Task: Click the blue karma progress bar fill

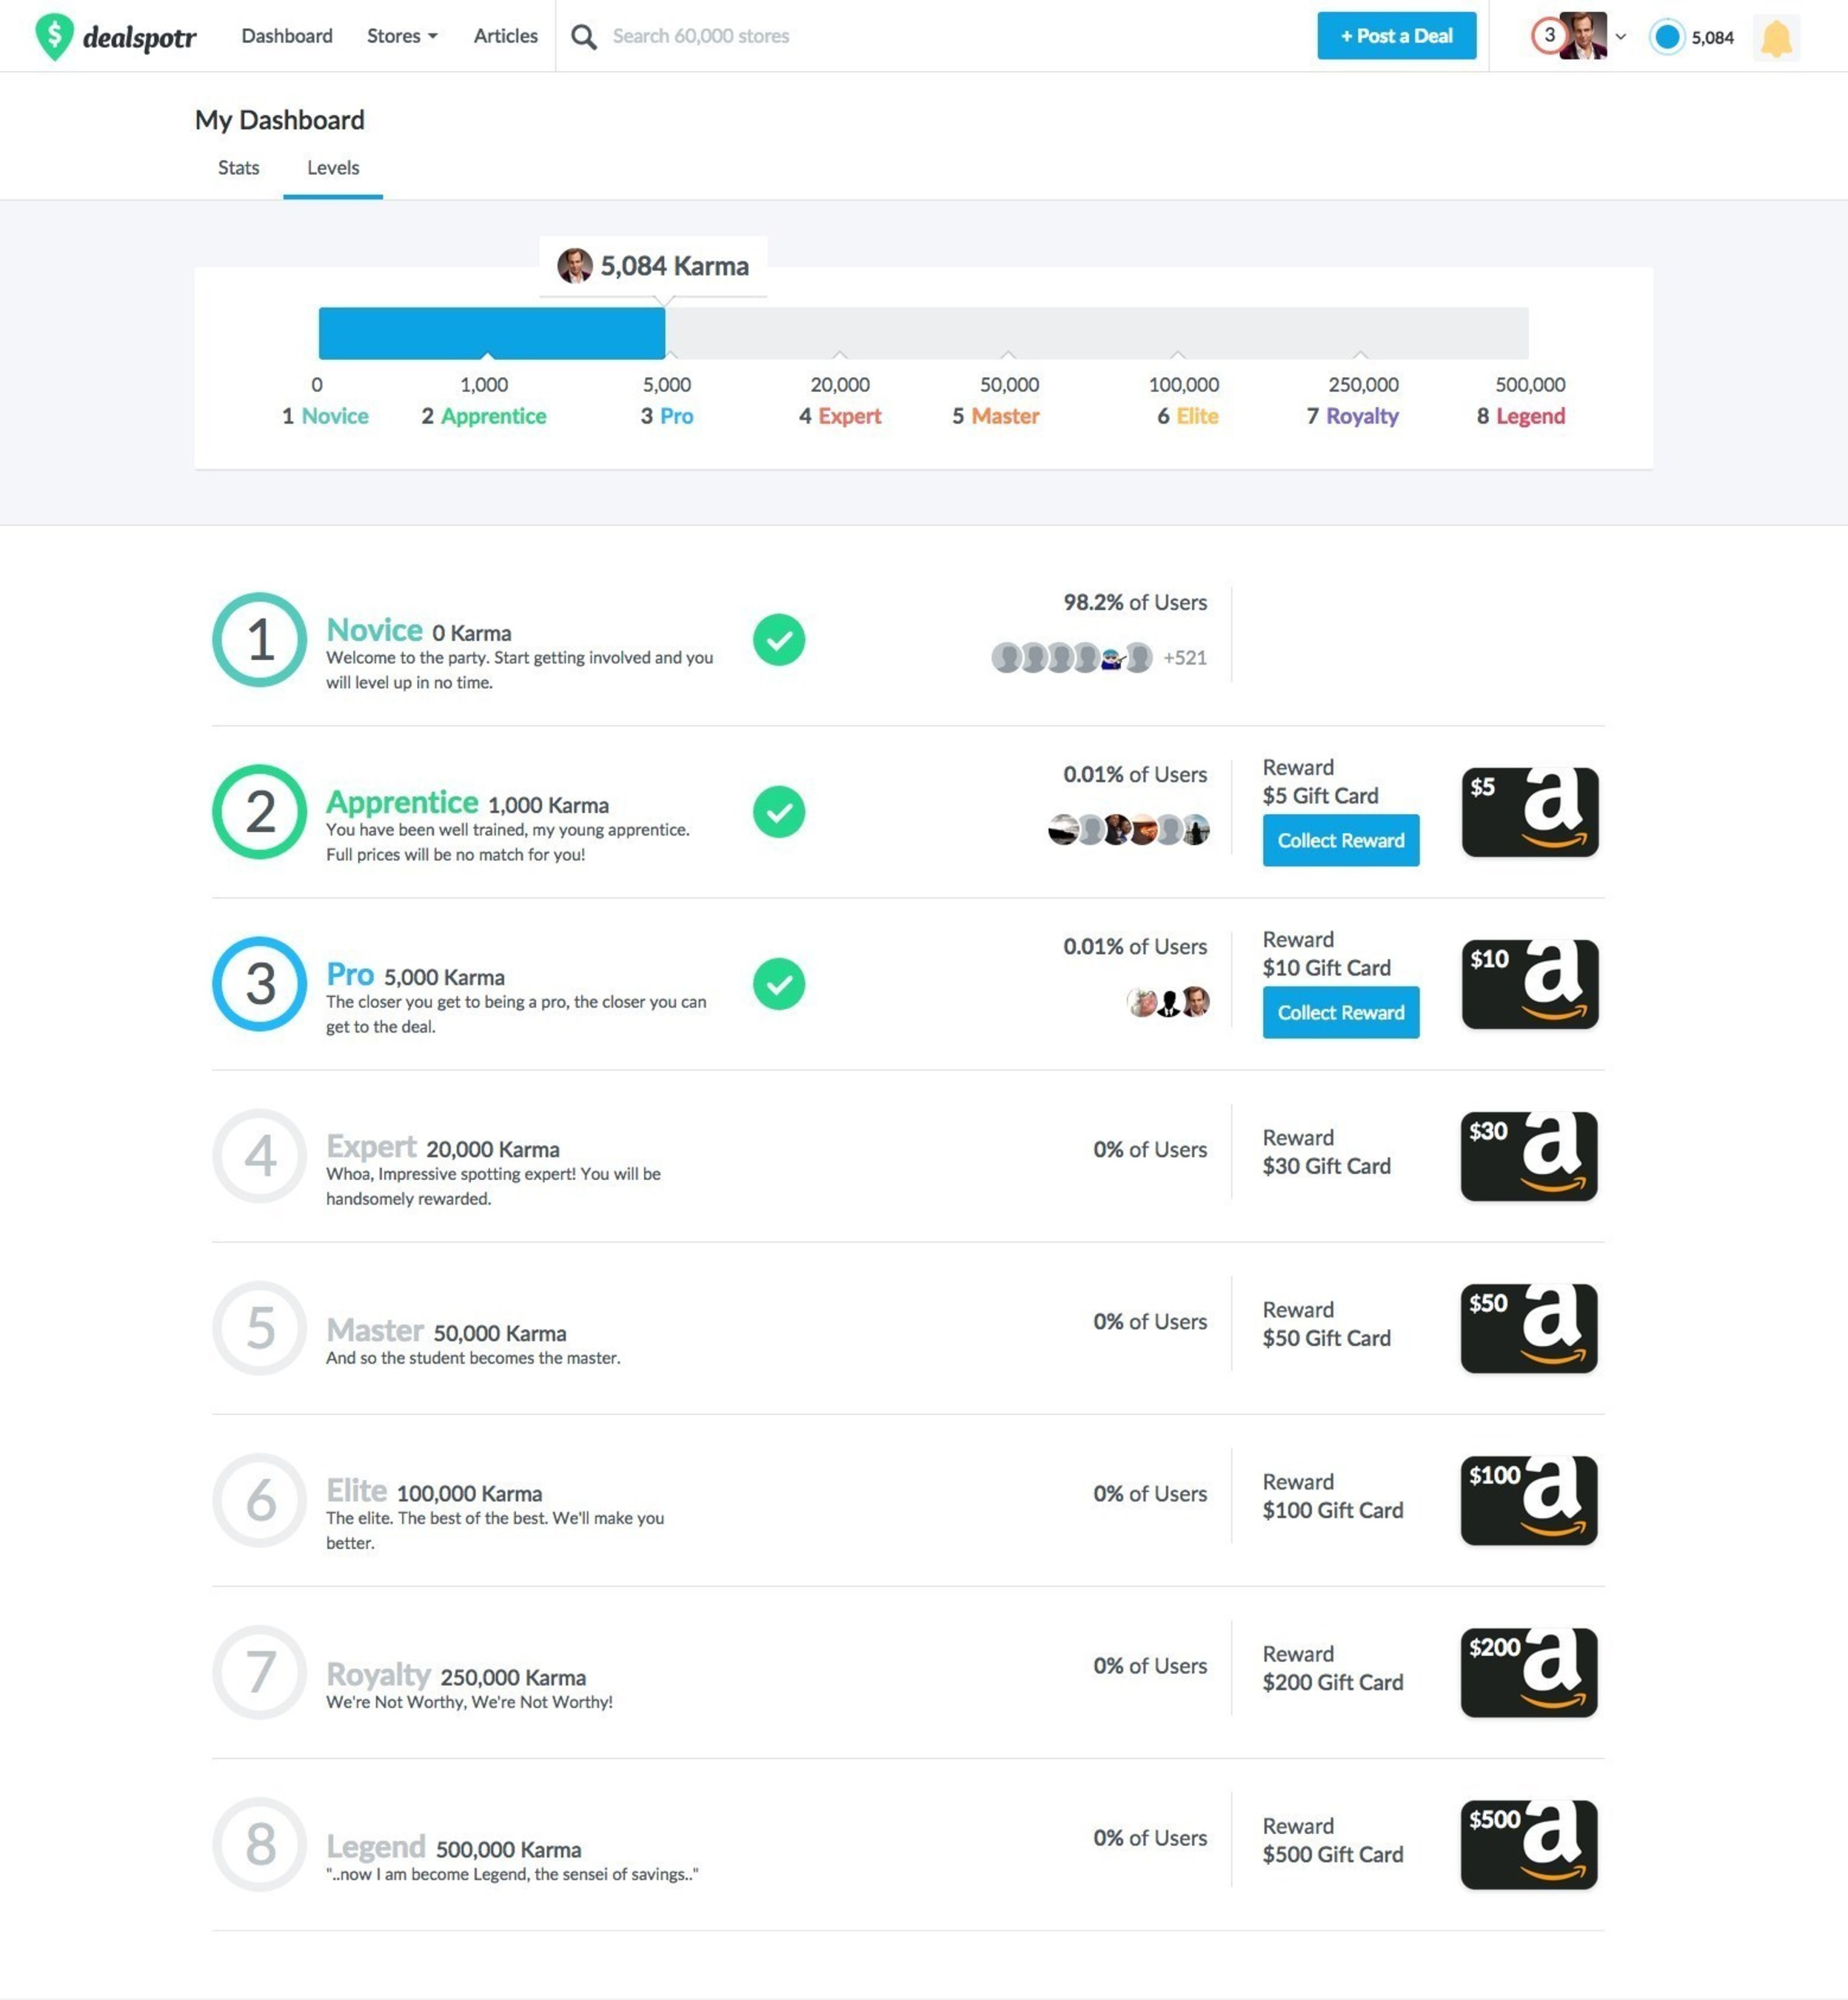Action: (x=492, y=333)
